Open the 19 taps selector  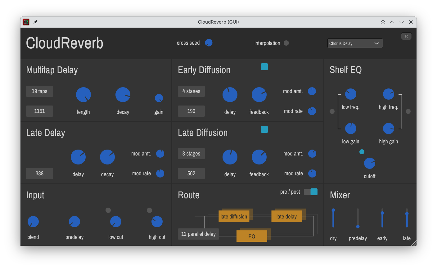click(x=39, y=91)
